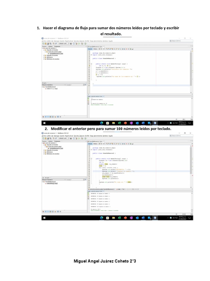Toggle main method fold marker in exercise 2 editor
The width and height of the screenshot is (210, 281).
91,159
